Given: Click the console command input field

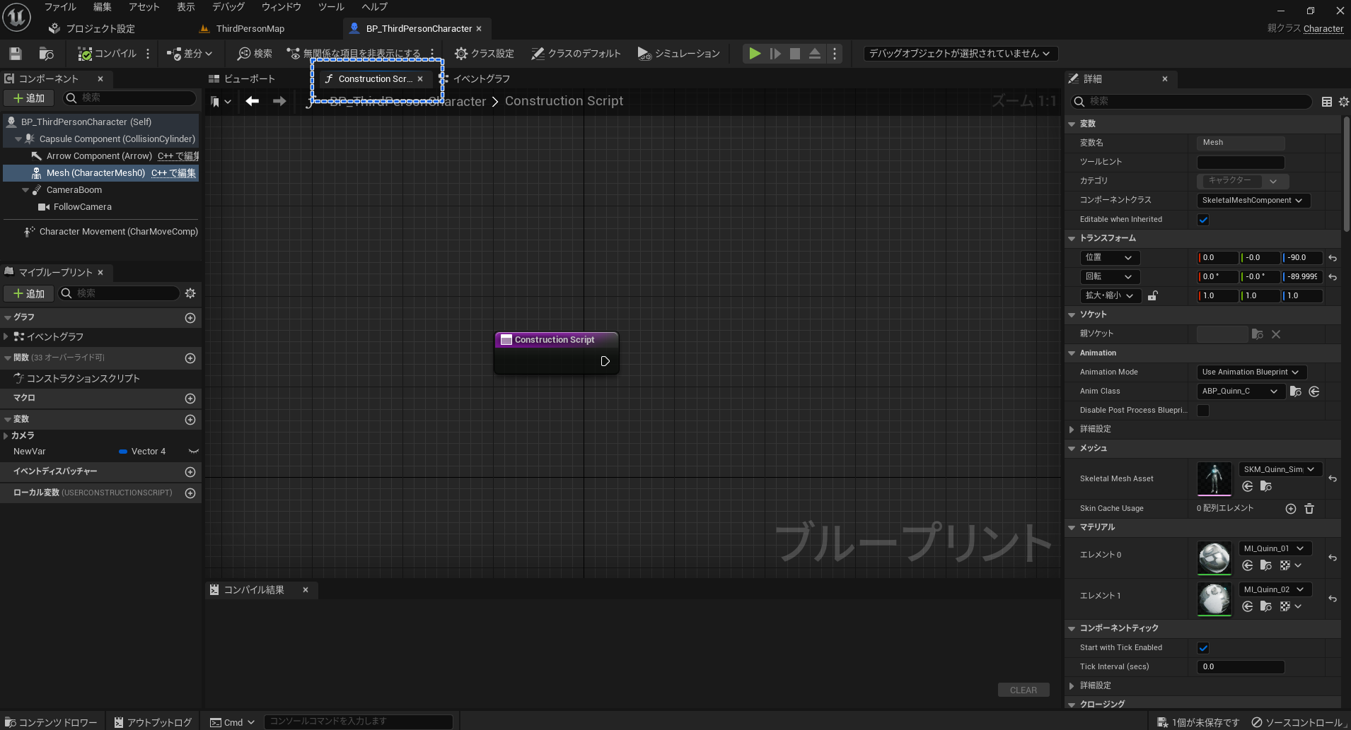Looking at the screenshot, I should tap(358, 722).
